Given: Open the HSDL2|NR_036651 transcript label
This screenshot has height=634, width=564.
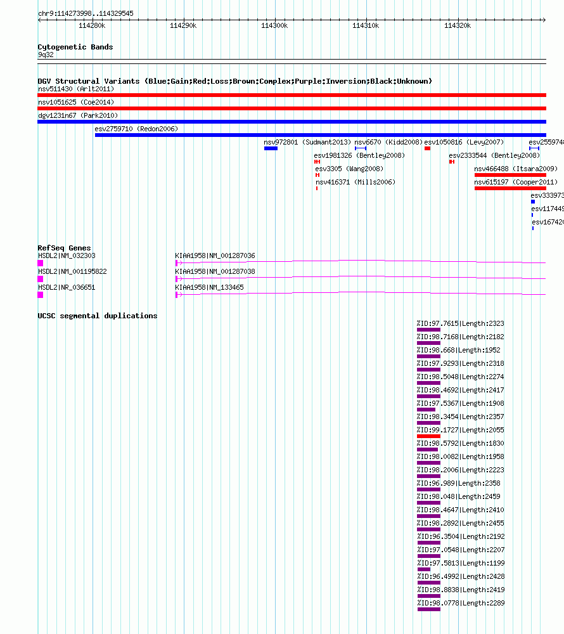Looking at the screenshot, I should point(67,287).
